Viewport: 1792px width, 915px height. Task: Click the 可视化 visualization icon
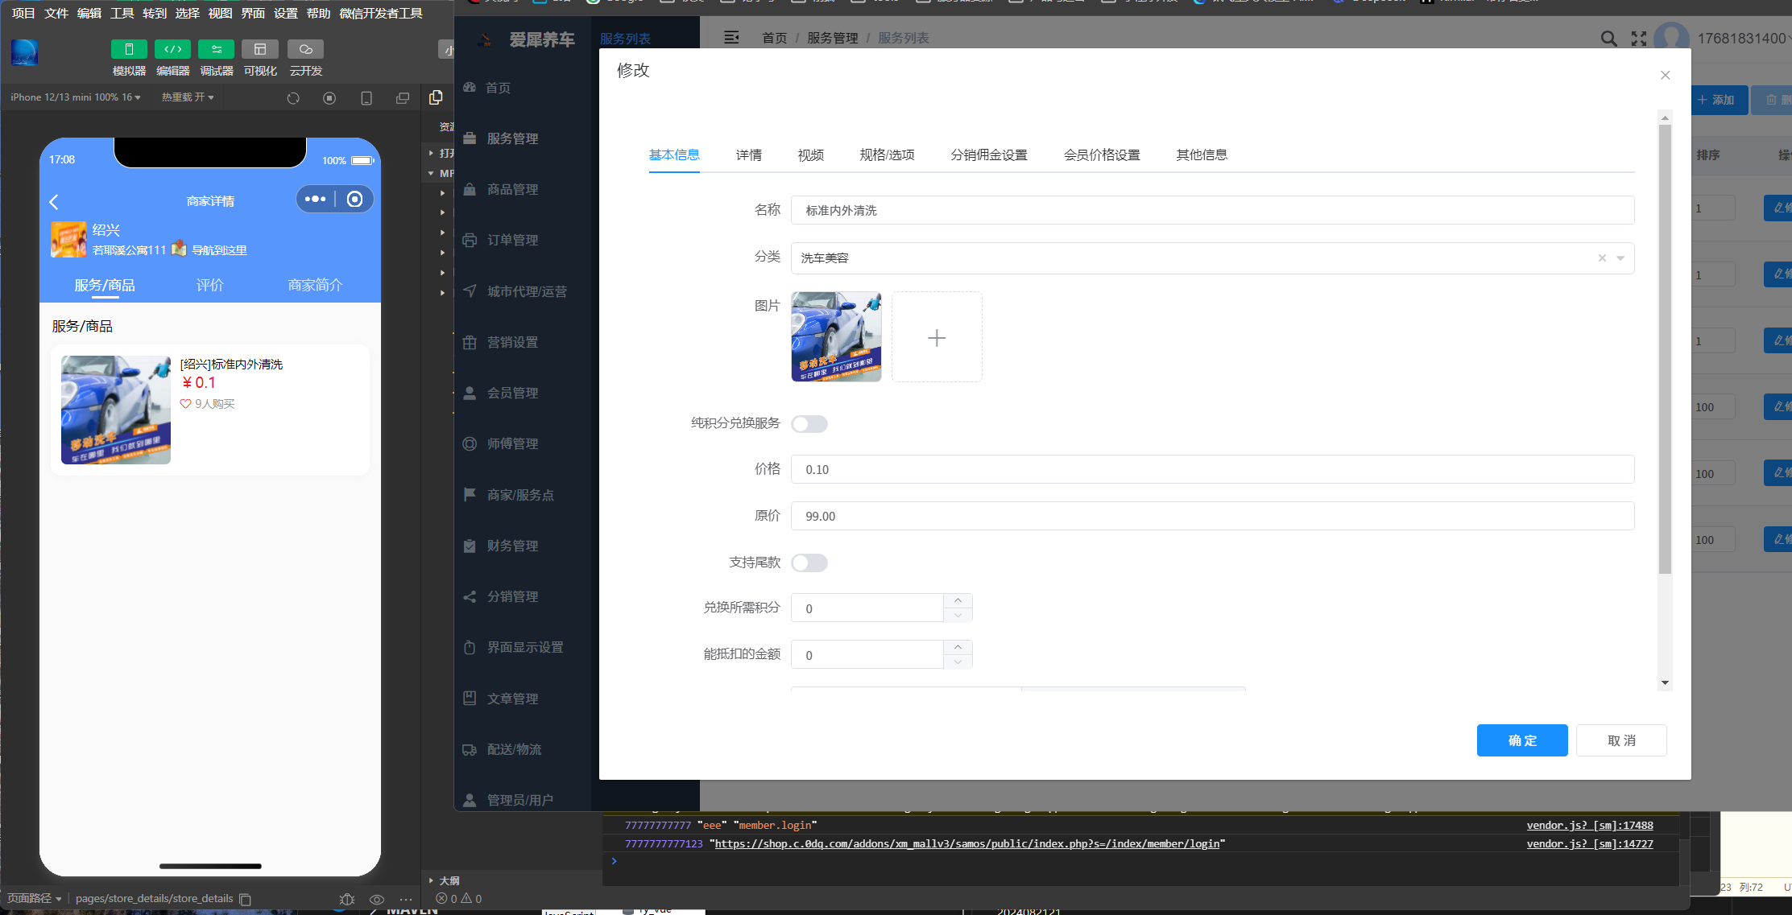259,49
